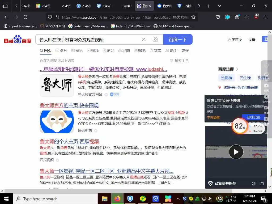The width and height of the screenshot is (272, 204).
Task: Select the 地图 search category
Action: [124, 50]
